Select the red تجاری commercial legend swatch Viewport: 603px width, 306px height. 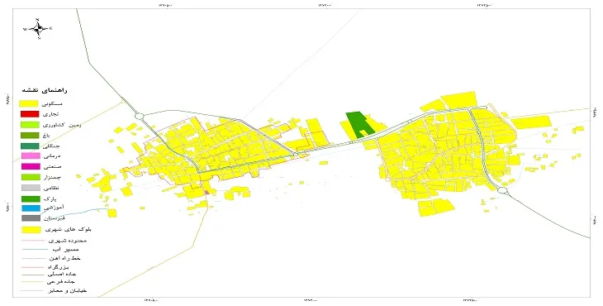click(30, 114)
